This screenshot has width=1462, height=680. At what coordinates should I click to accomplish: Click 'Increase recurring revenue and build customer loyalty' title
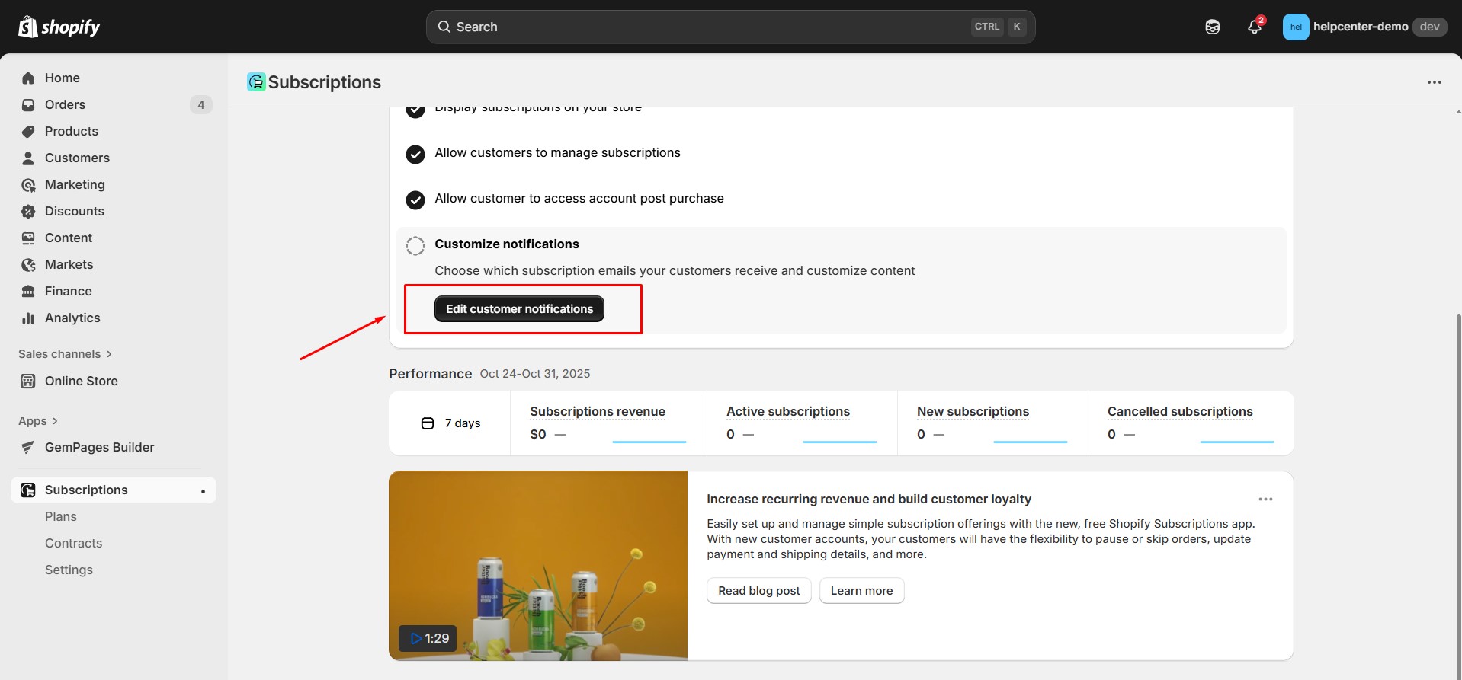pyautogui.click(x=869, y=500)
